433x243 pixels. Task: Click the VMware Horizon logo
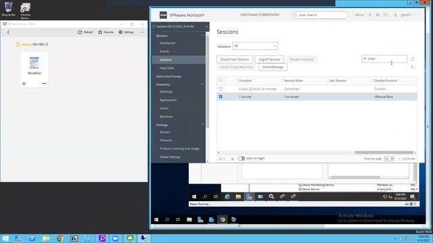pyautogui.click(x=163, y=15)
